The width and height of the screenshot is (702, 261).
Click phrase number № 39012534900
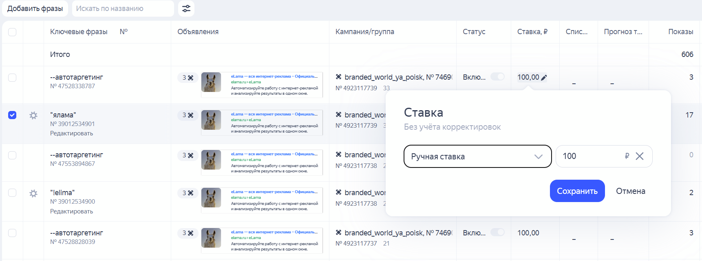point(72,202)
